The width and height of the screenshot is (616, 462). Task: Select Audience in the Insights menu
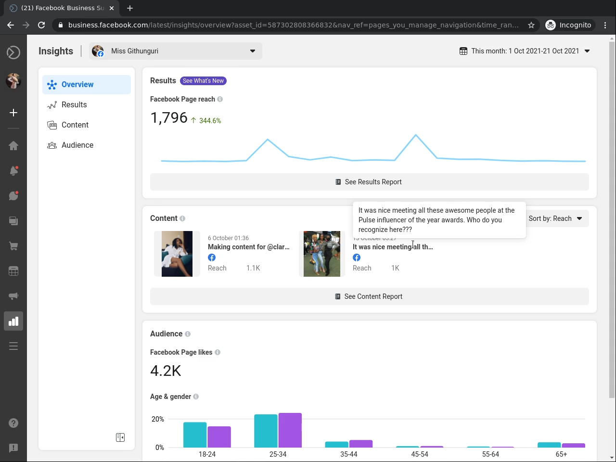pos(77,145)
